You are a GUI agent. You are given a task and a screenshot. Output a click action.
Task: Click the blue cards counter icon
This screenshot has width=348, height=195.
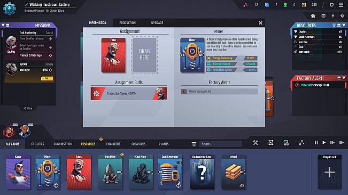coord(267,5)
